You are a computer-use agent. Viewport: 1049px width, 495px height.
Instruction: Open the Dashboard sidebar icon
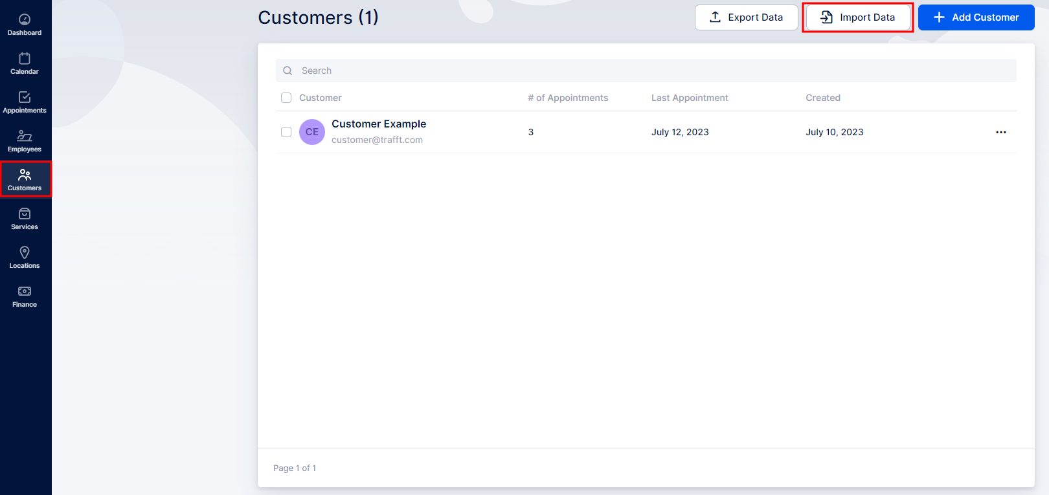pos(25,25)
